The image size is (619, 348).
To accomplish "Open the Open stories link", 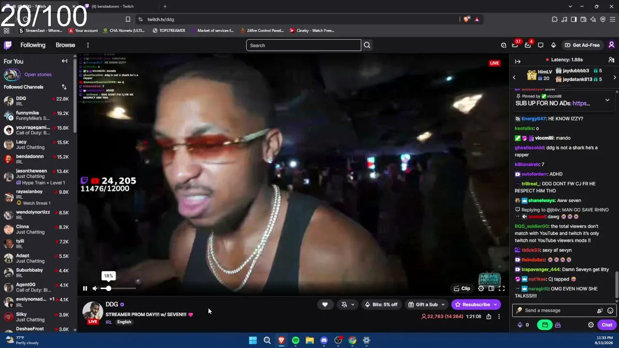I will pos(38,74).
